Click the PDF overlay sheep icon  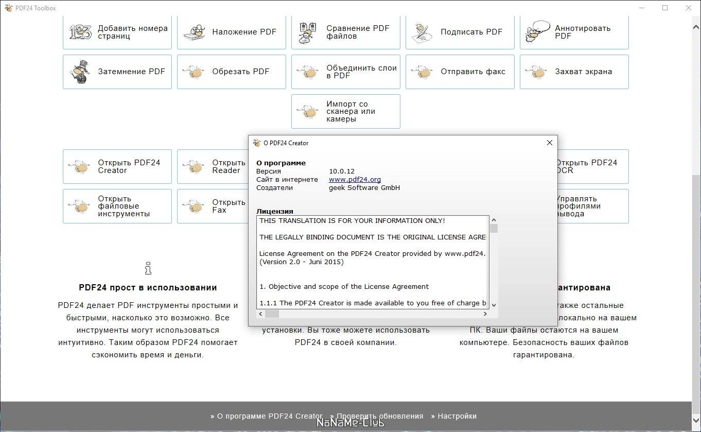(194, 32)
